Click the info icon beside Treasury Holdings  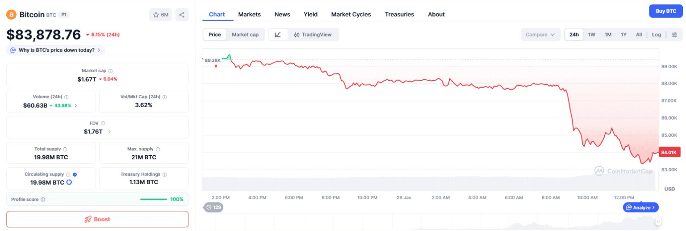point(164,174)
